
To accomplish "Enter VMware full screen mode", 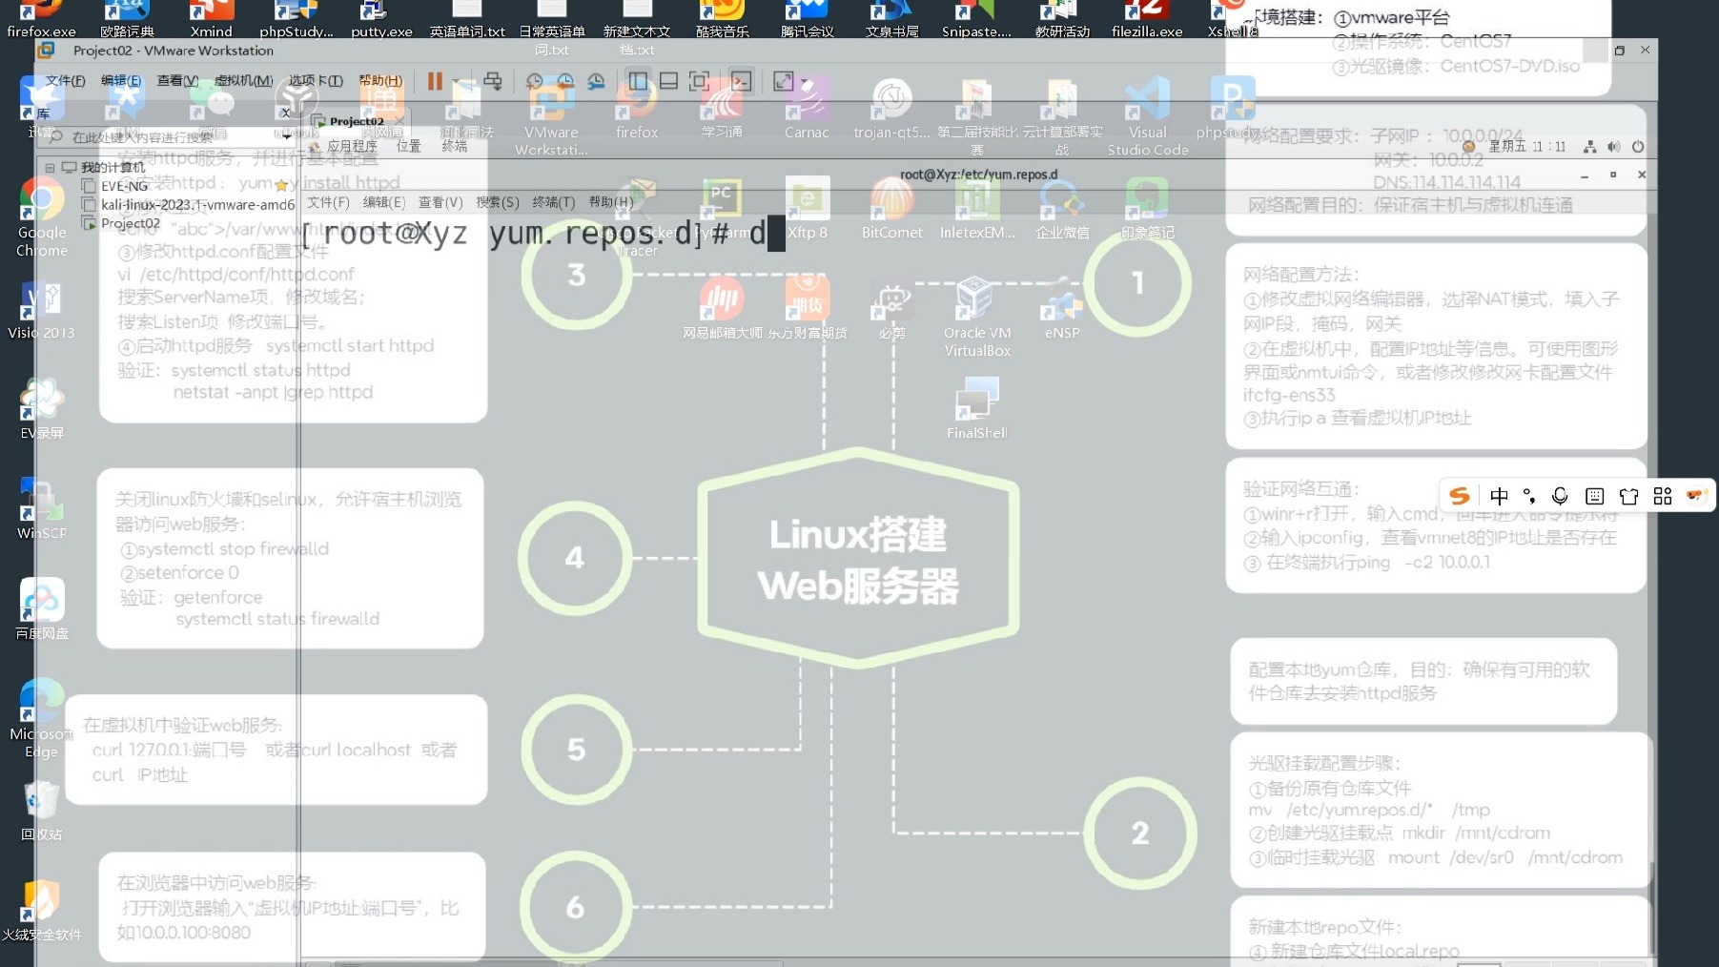I will click(x=699, y=81).
